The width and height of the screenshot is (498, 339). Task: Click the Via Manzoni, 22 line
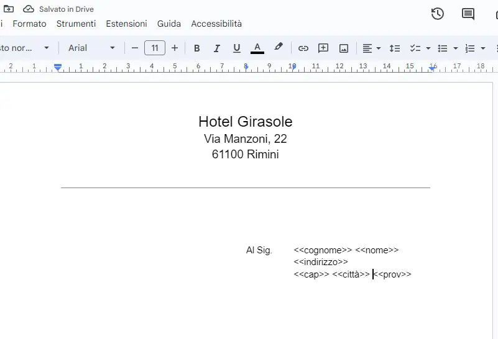pyautogui.click(x=245, y=138)
